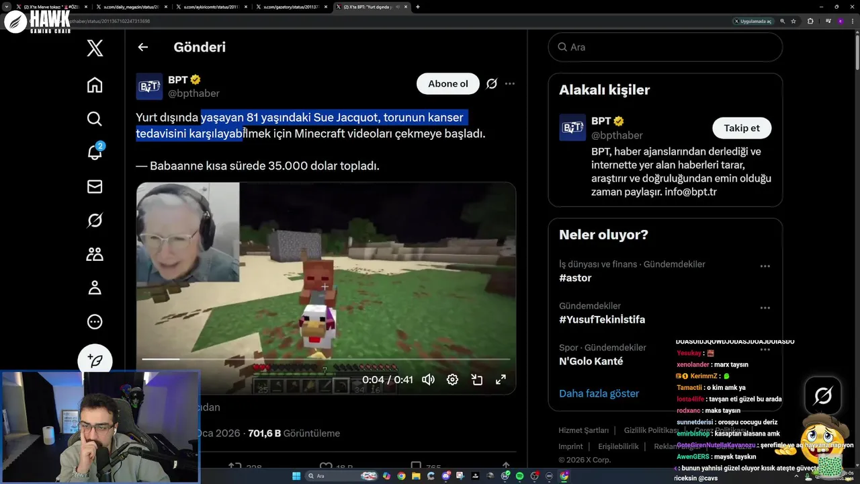Show more trends via Daha fazla göster

599,393
